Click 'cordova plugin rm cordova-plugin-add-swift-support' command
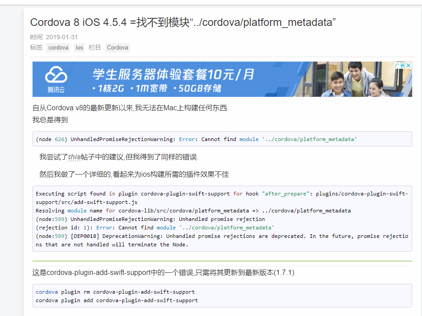422x316 pixels. click(115, 292)
